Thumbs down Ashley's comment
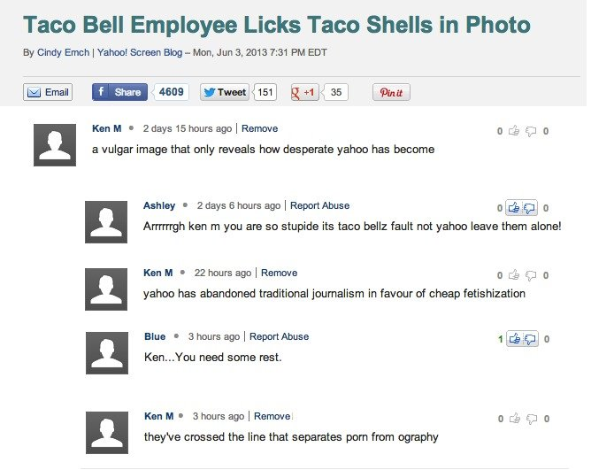This screenshot has height=470, width=591. click(530, 208)
